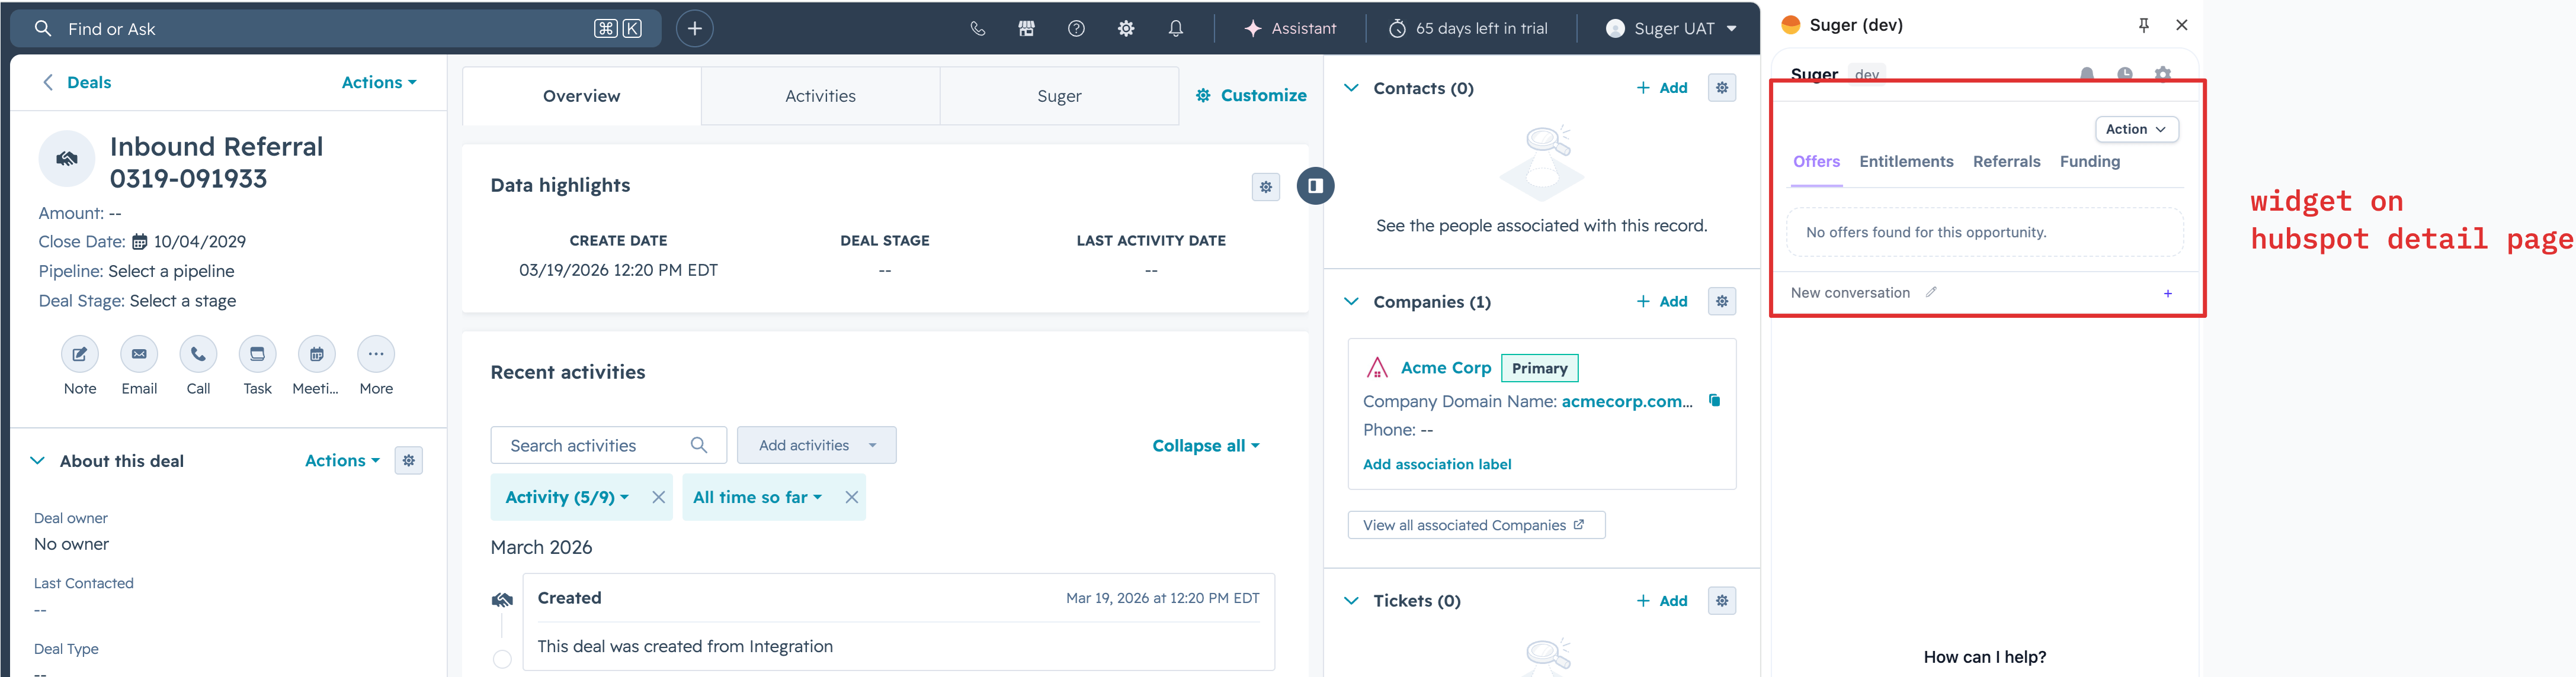
Task: Open the HubSpot marketplace icon
Action: tap(1026, 28)
